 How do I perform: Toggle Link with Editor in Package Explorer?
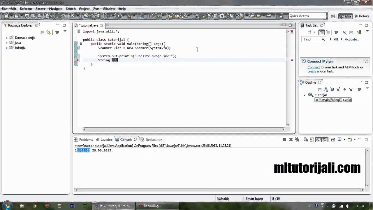[x=49, y=32]
